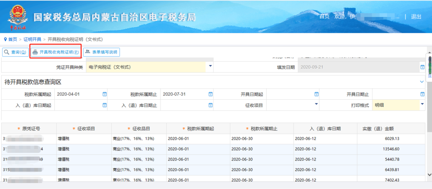The height and width of the screenshot is (189, 432).
Task: Click the 开具日期止 input field
Action: click(396, 94)
